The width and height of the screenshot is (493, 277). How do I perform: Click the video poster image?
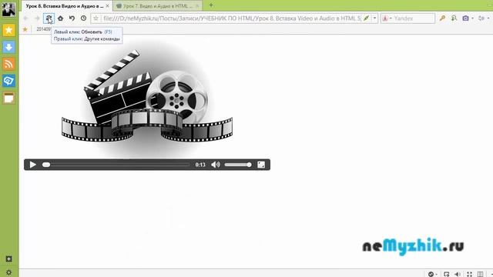coord(147,99)
